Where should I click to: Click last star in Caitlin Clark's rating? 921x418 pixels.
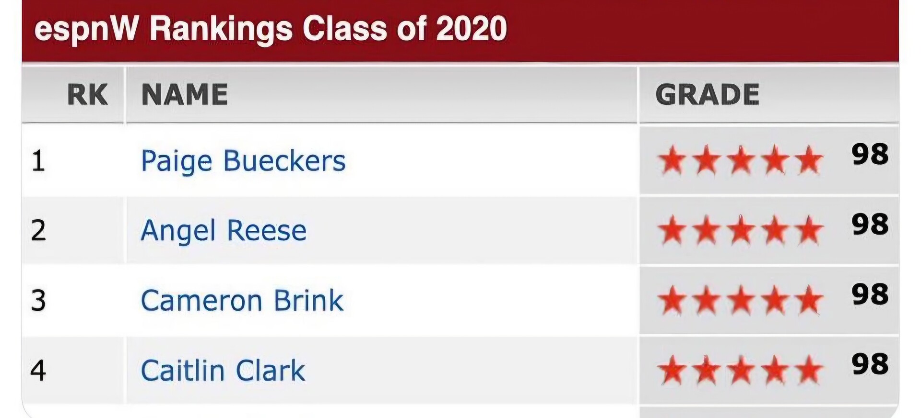(x=809, y=370)
